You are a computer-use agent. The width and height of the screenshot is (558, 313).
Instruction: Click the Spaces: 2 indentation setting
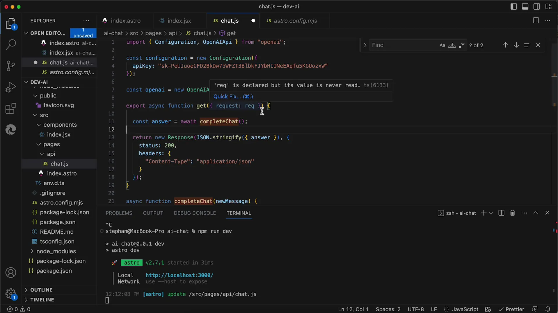388,309
